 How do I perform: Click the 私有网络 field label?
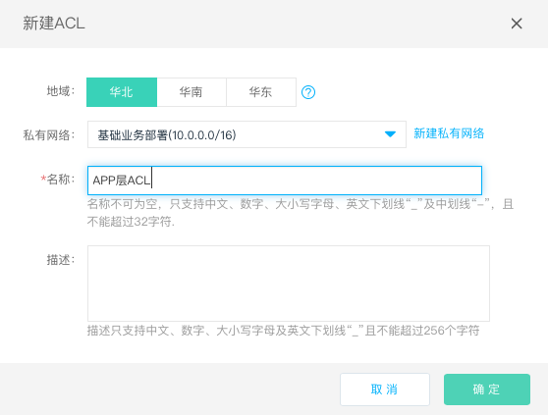pyautogui.click(x=49, y=134)
